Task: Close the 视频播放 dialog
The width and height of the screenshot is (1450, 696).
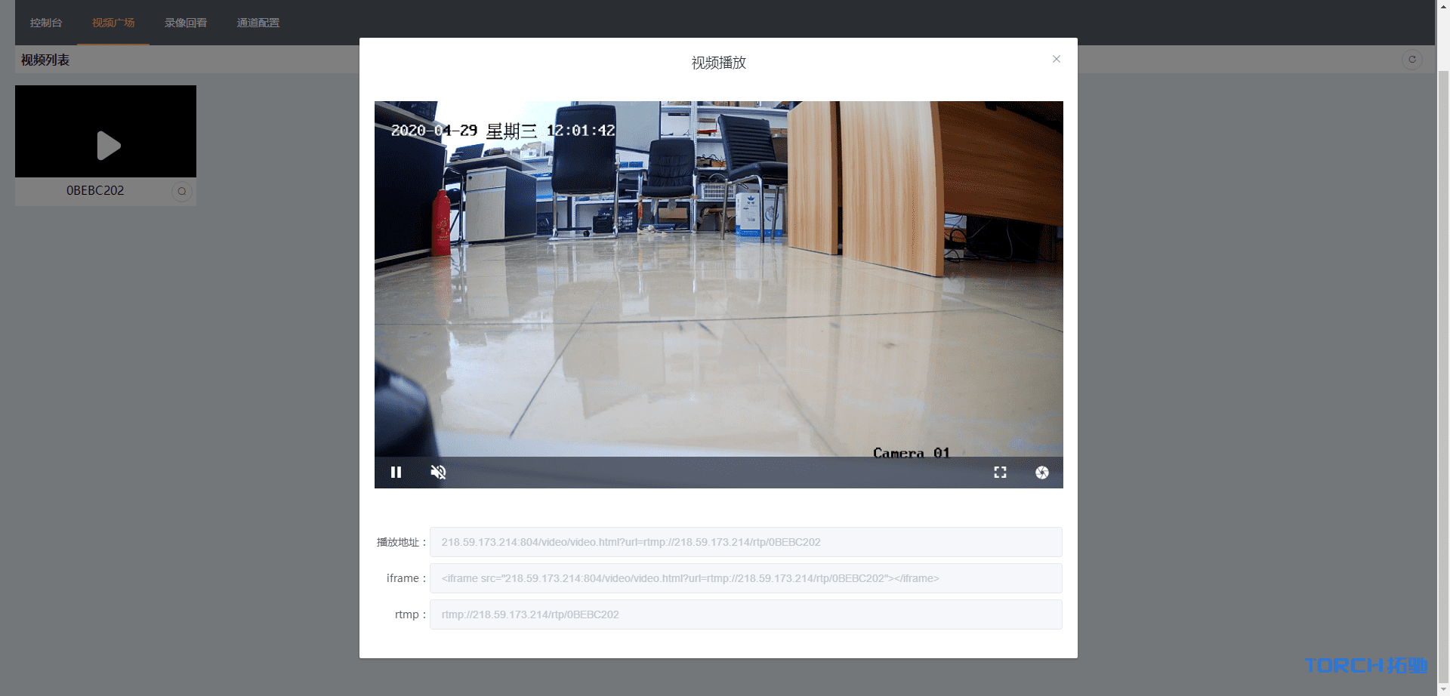Action: (1056, 58)
